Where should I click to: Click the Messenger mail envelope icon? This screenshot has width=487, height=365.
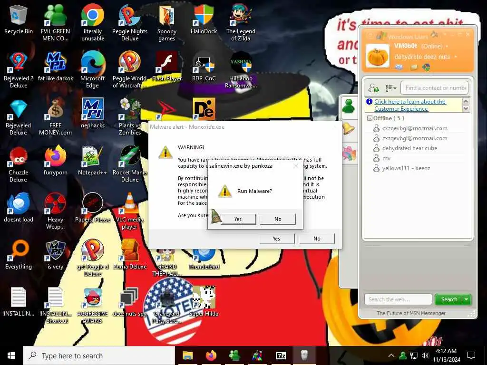399,67
